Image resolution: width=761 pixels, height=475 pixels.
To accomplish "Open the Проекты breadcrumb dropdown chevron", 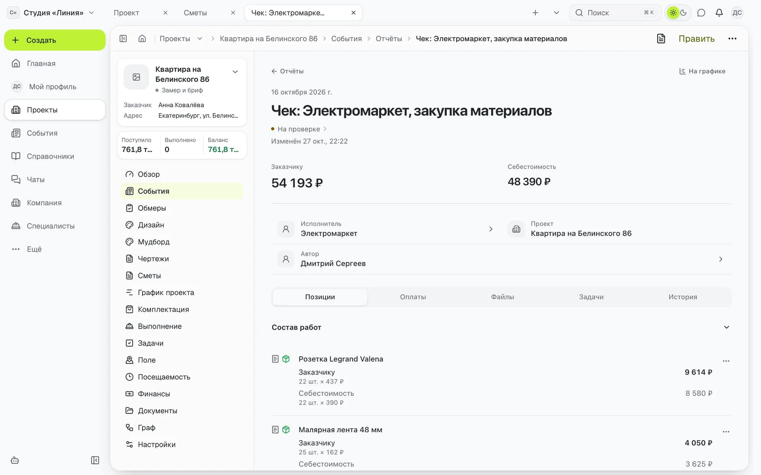I will (x=200, y=38).
